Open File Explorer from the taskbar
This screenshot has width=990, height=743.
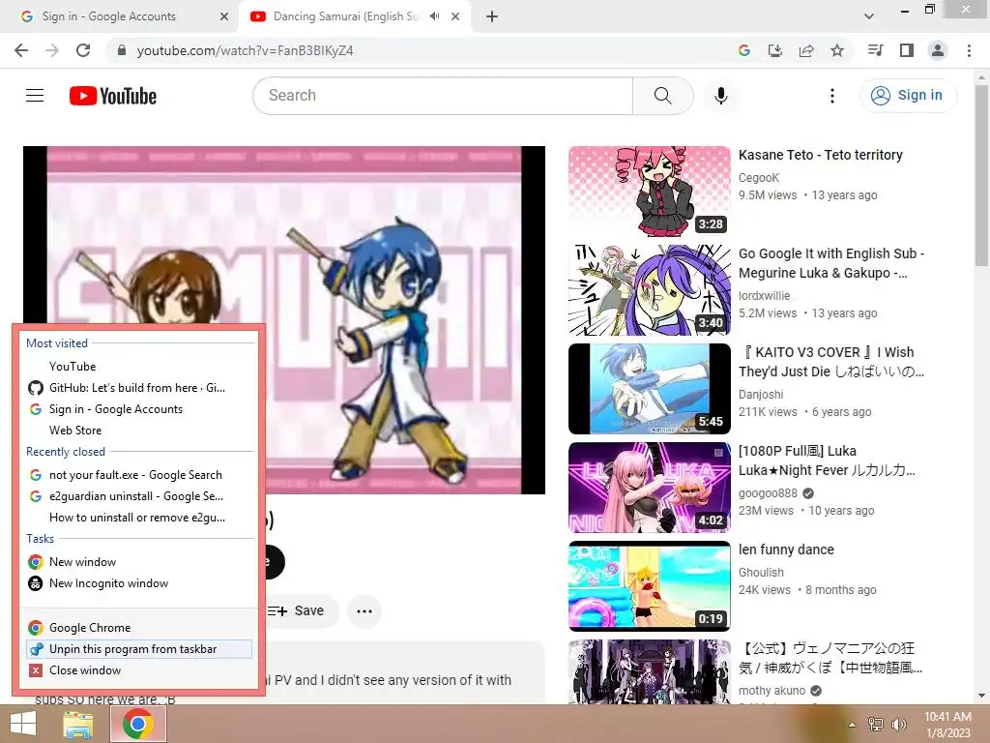(x=78, y=724)
